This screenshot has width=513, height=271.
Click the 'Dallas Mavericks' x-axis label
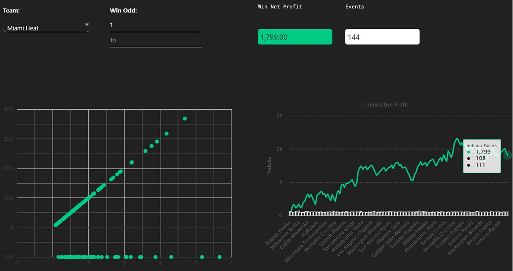(294, 235)
